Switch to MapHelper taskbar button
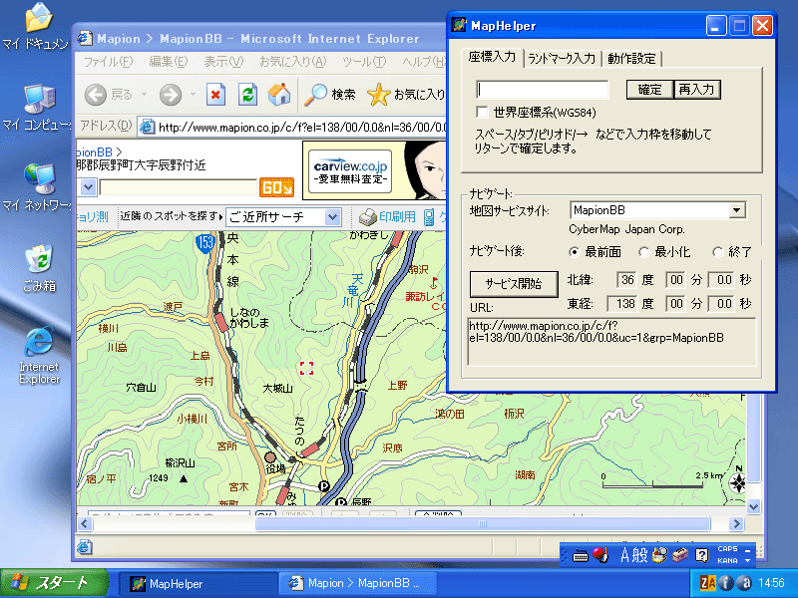798x598 pixels. coord(198,583)
